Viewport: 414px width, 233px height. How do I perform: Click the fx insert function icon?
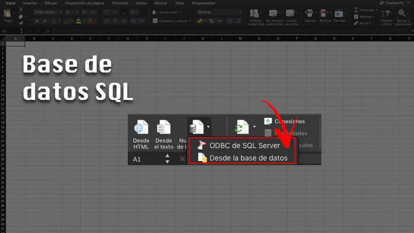coord(47,31)
